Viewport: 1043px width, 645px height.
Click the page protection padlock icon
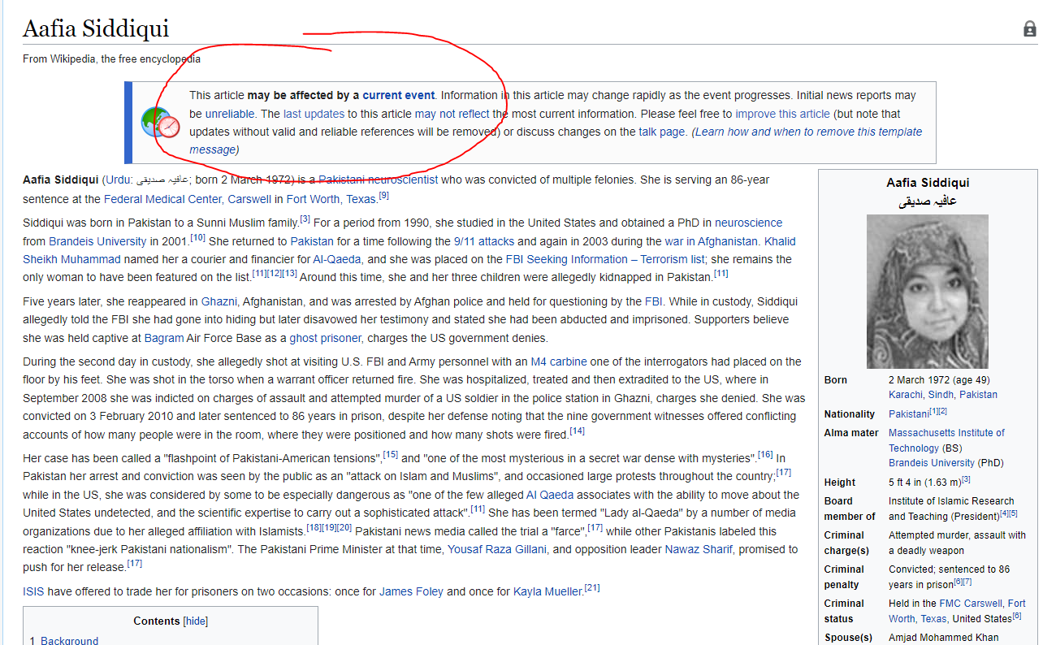pos(1029,29)
